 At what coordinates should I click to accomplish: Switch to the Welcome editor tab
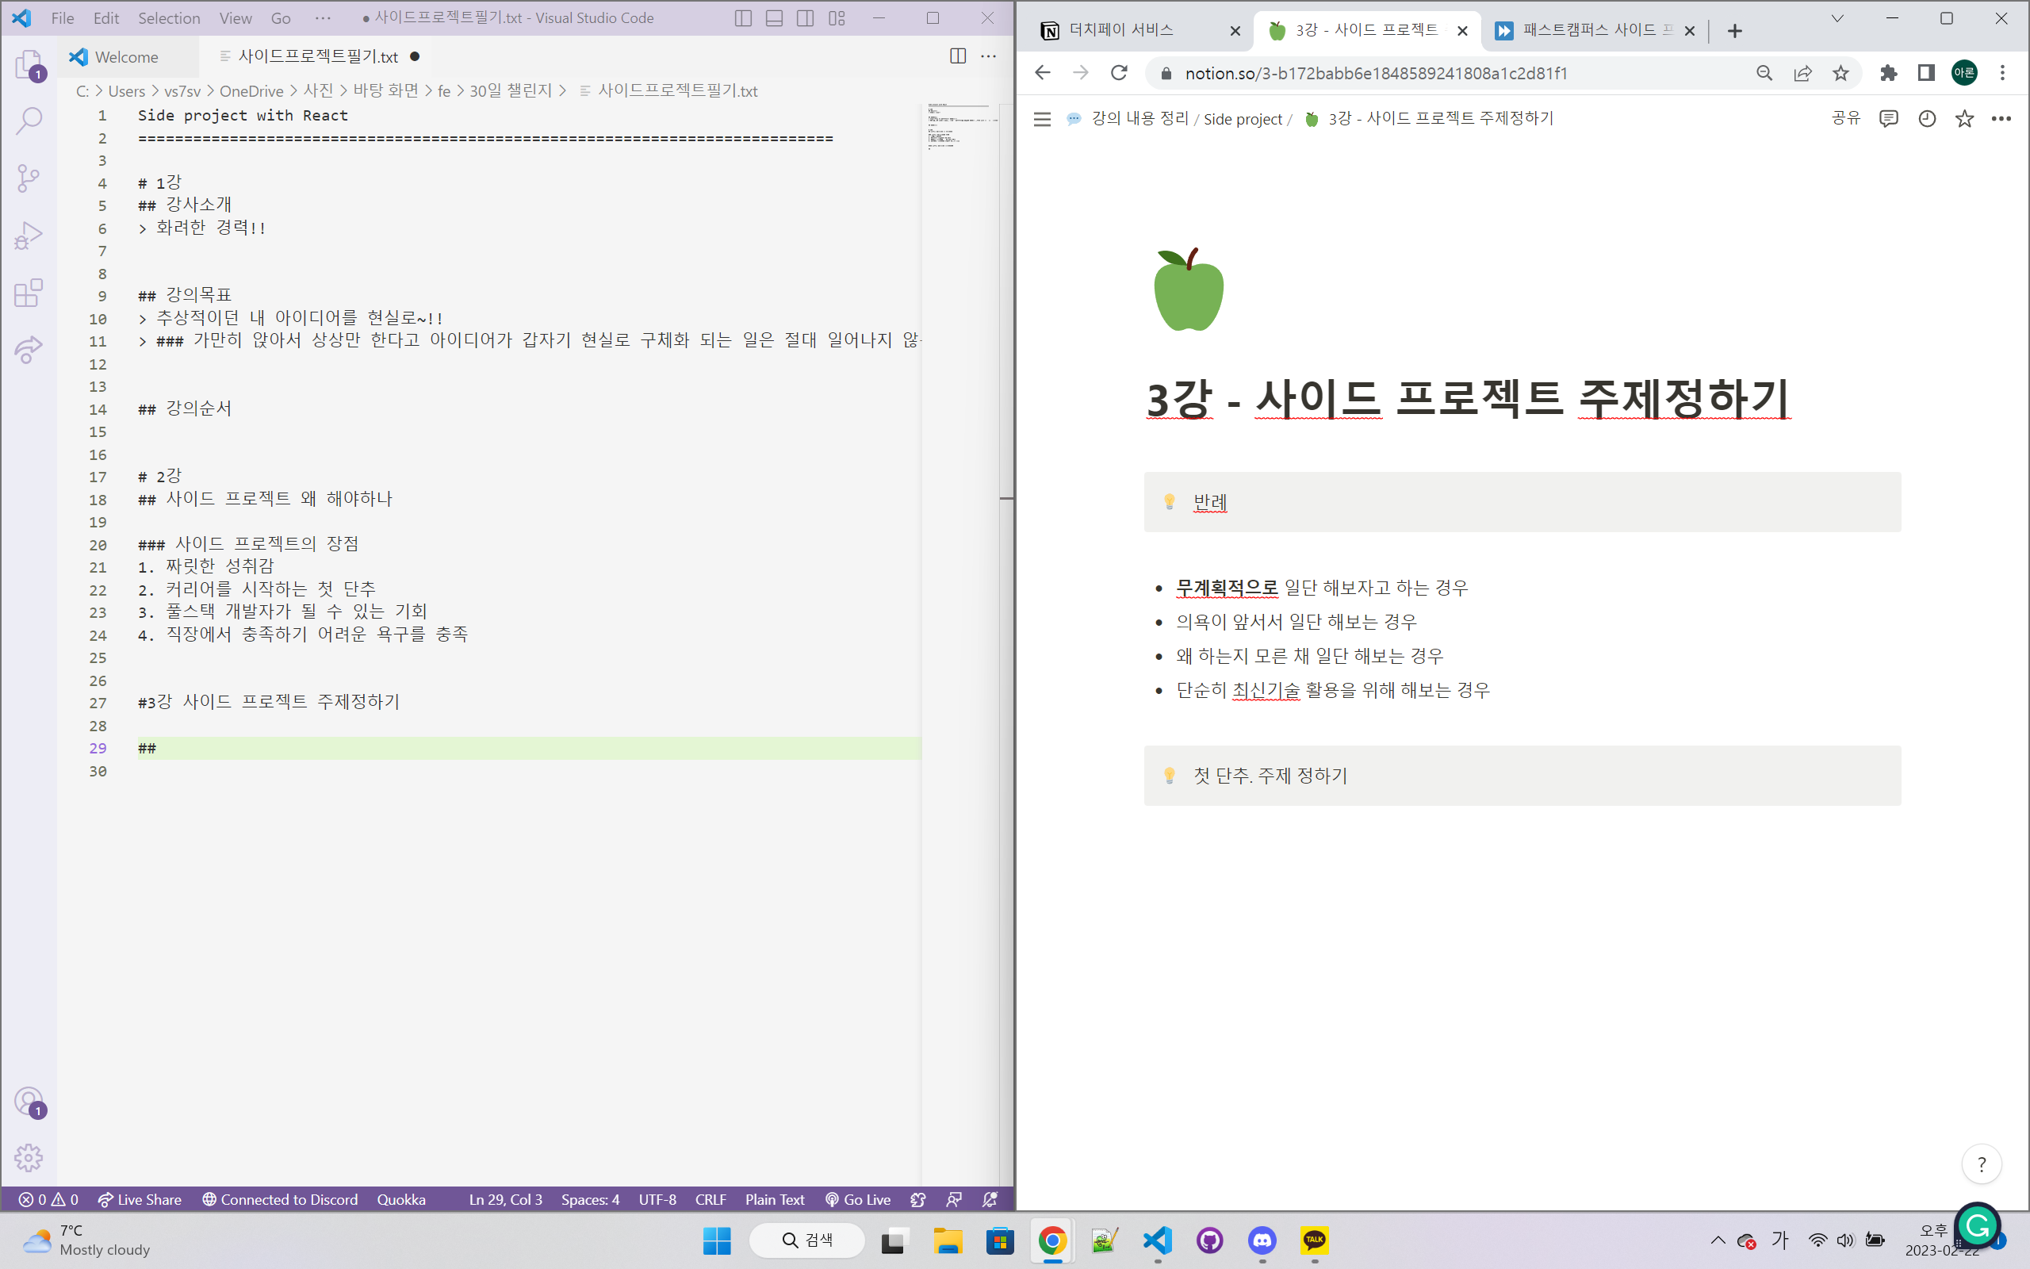[126, 57]
